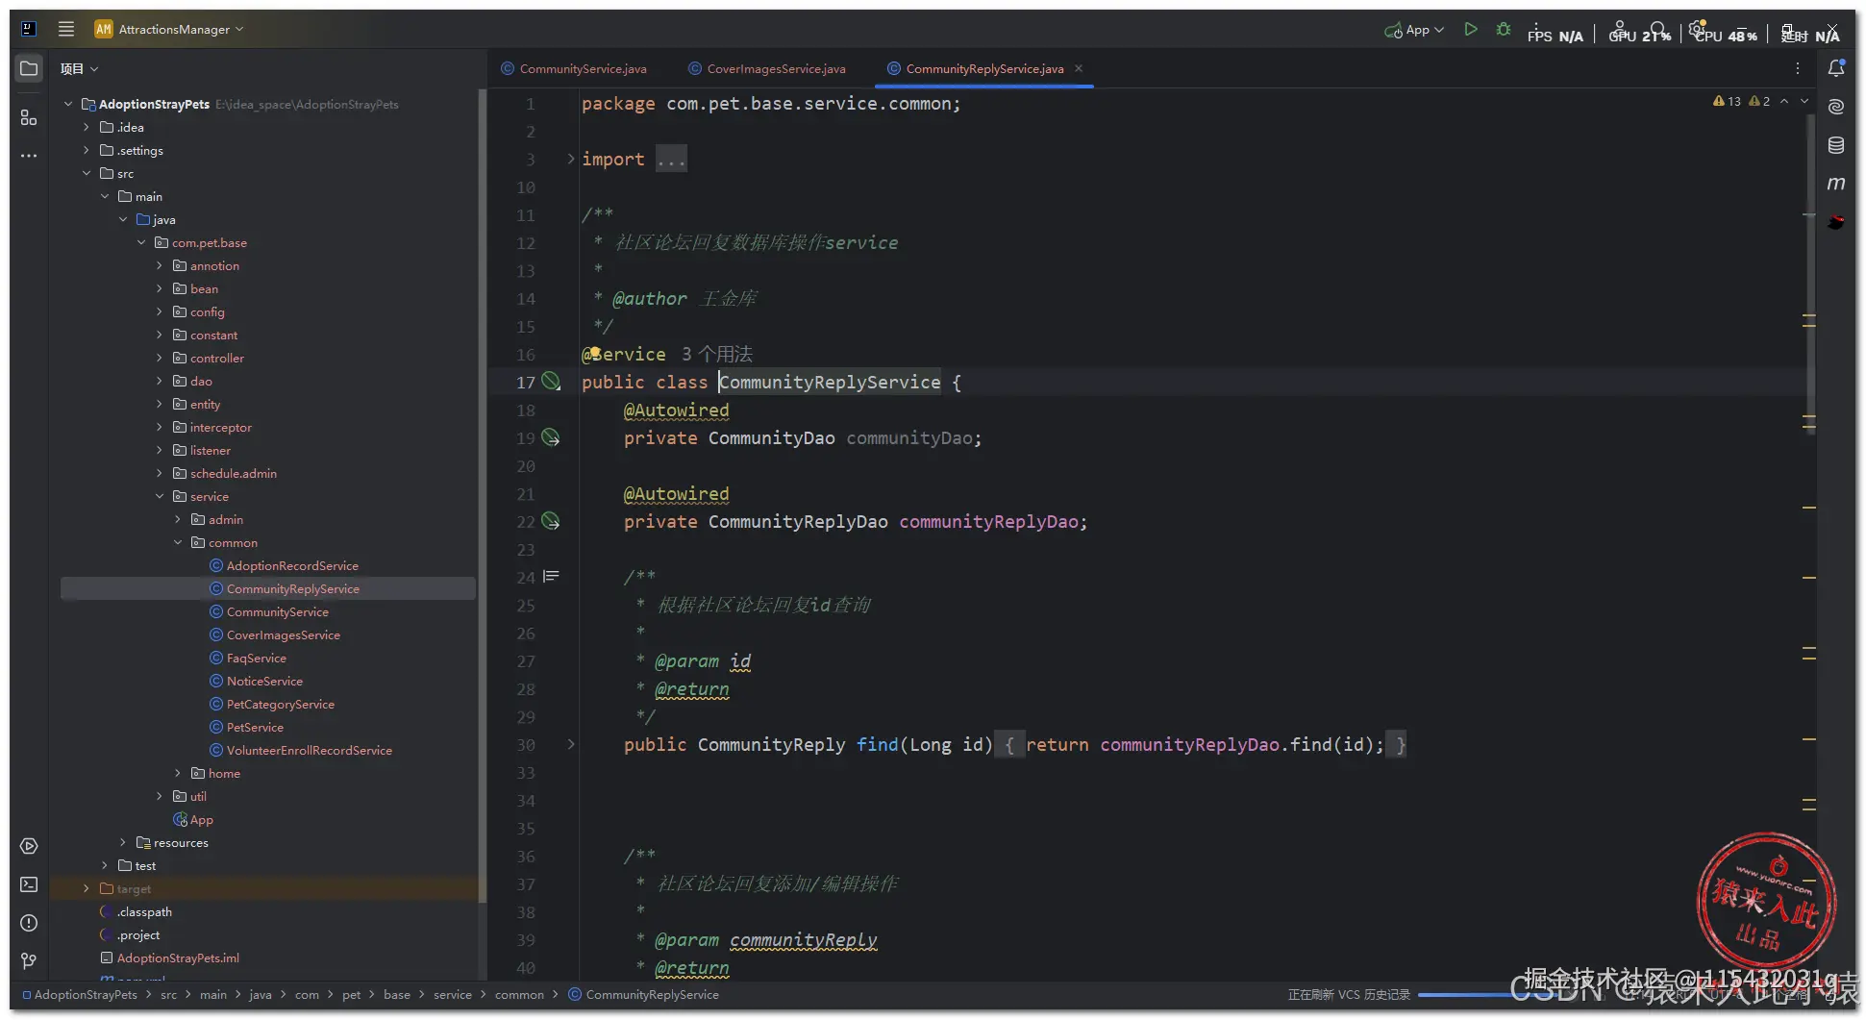Select FaqService in the project tree

coord(257,658)
